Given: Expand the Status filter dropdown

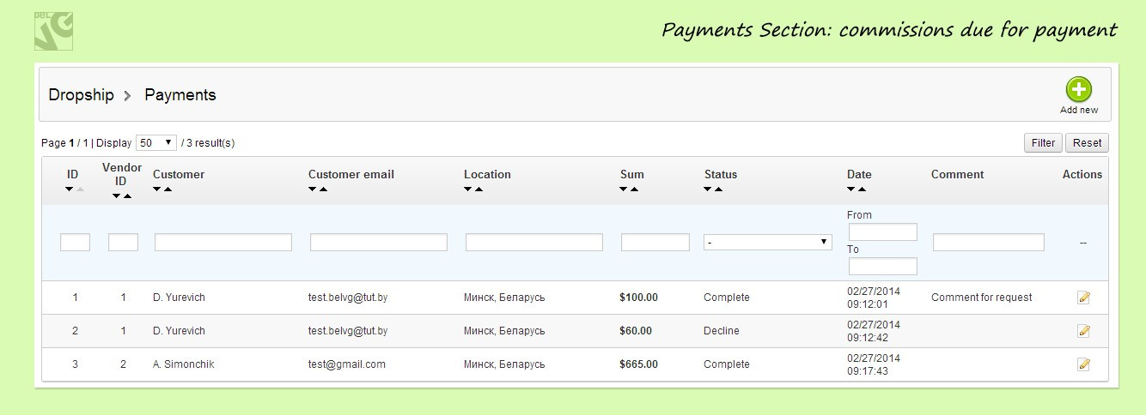Looking at the screenshot, I should click(x=767, y=243).
